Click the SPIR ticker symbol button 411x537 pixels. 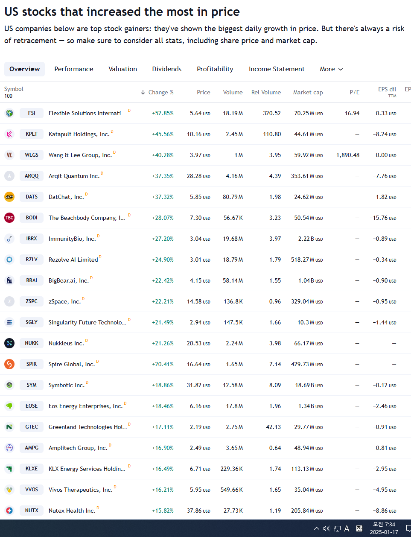pos(32,364)
